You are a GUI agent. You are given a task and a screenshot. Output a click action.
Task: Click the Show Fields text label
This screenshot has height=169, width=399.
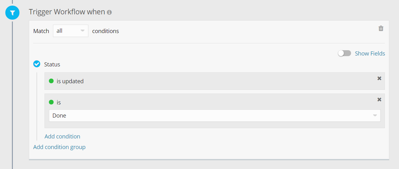(x=370, y=54)
